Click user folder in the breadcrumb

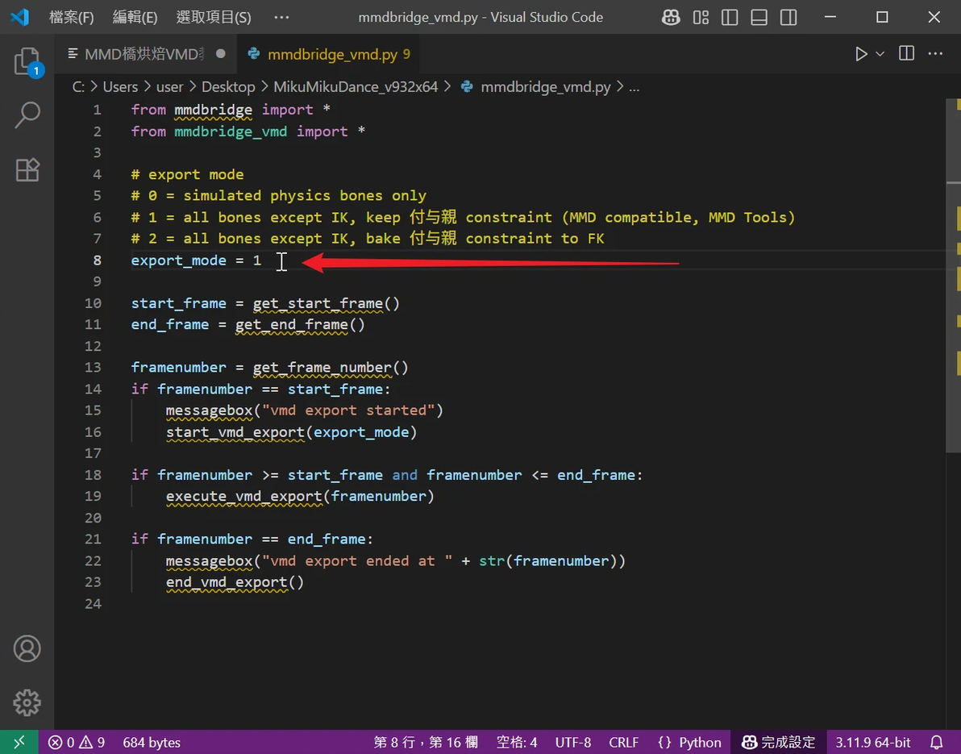(170, 87)
